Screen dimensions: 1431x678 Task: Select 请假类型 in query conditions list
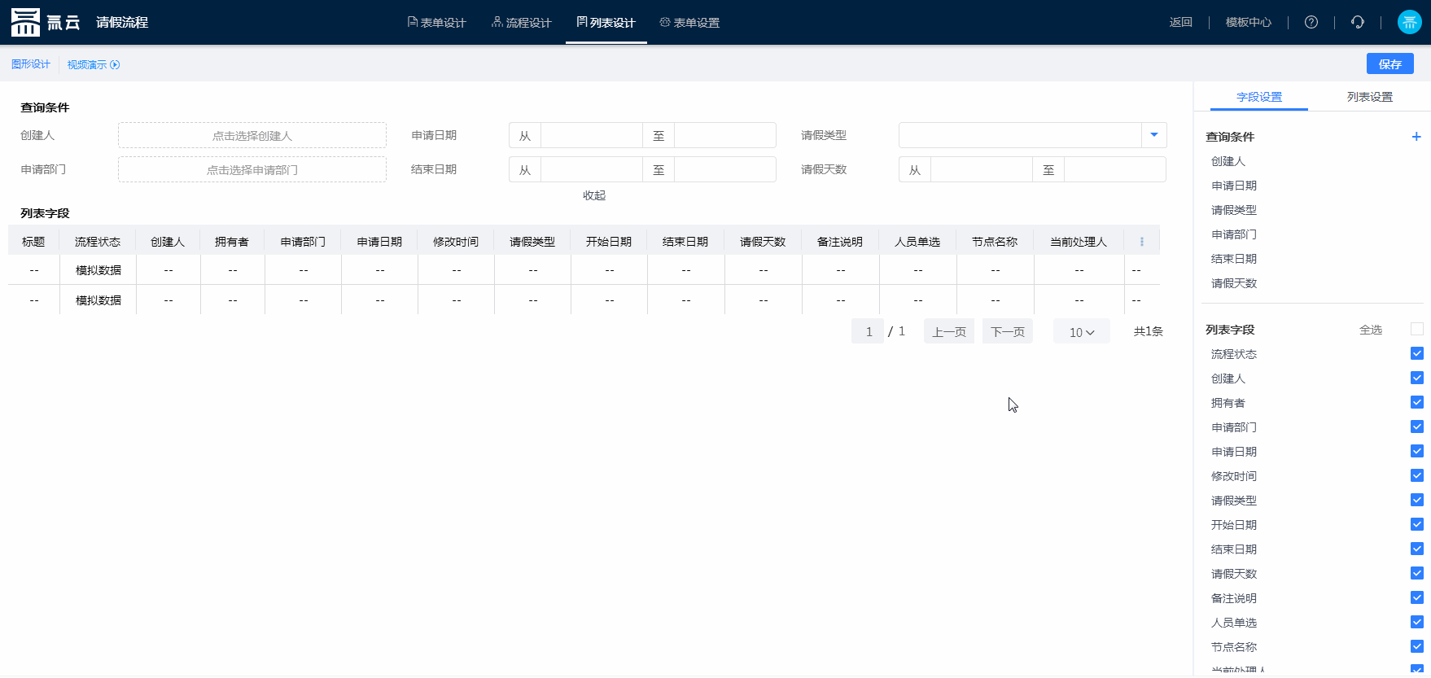point(1234,210)
